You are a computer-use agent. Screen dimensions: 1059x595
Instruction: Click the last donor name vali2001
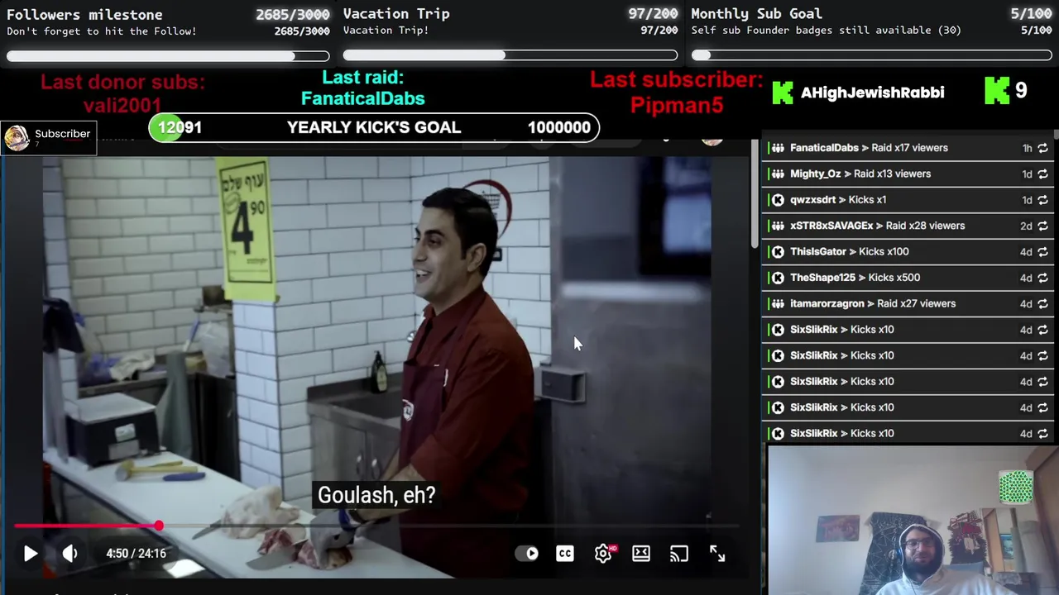point(122,105)
